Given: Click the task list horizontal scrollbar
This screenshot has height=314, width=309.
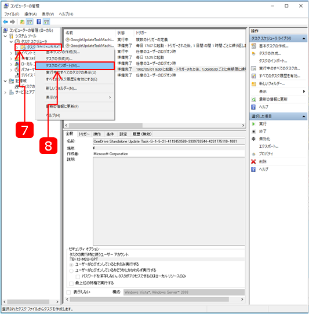Looking at the screenshot, I should [x=155, y=125].
